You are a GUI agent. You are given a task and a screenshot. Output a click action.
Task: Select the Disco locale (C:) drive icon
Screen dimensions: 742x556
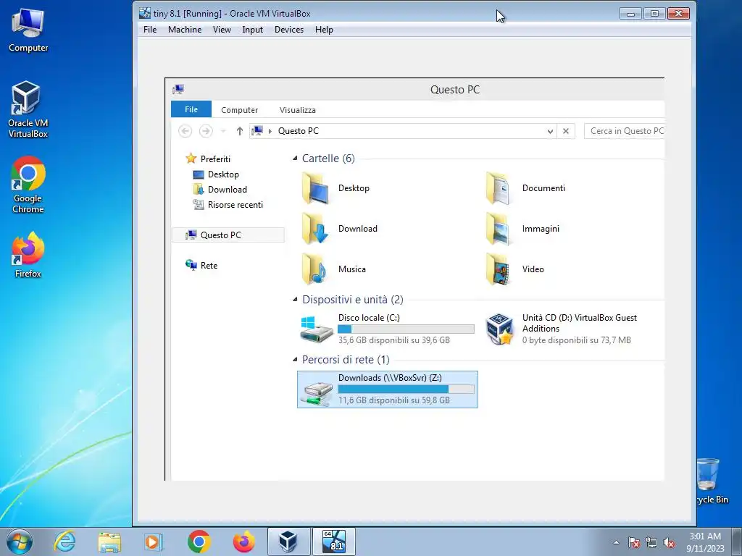click(x=317, y=329)
